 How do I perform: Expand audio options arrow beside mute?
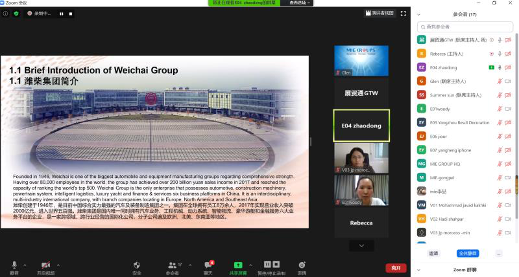click(x=25, y=265)
